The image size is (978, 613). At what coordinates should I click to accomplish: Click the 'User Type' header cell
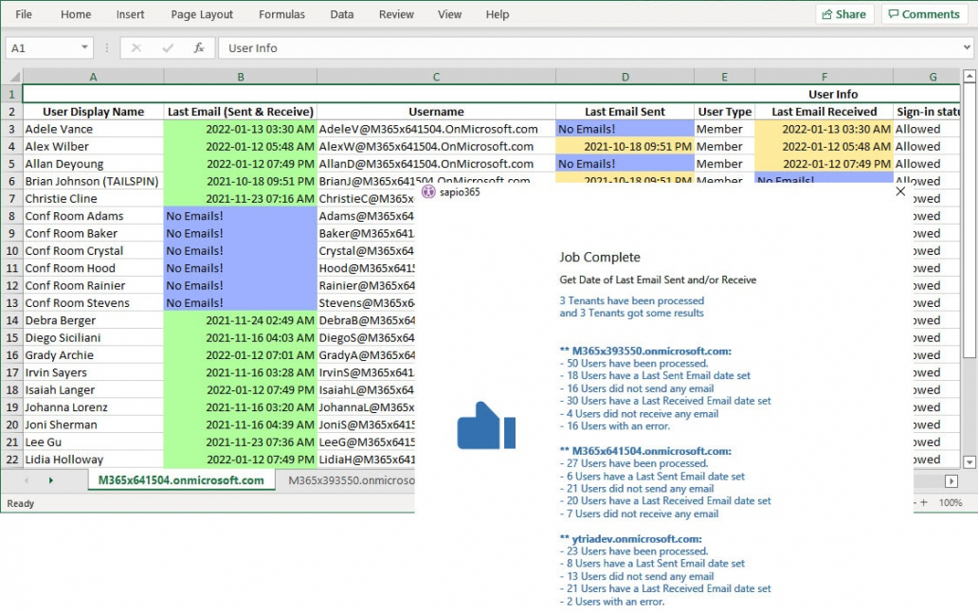pyautogui.click(x=724, y=112)
